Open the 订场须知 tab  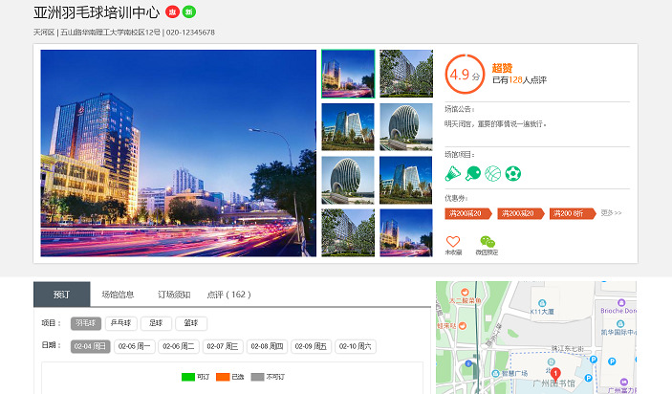174,295
